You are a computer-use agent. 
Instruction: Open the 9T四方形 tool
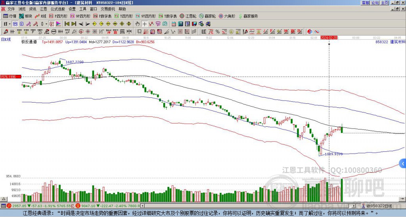(x=146, y=16)
